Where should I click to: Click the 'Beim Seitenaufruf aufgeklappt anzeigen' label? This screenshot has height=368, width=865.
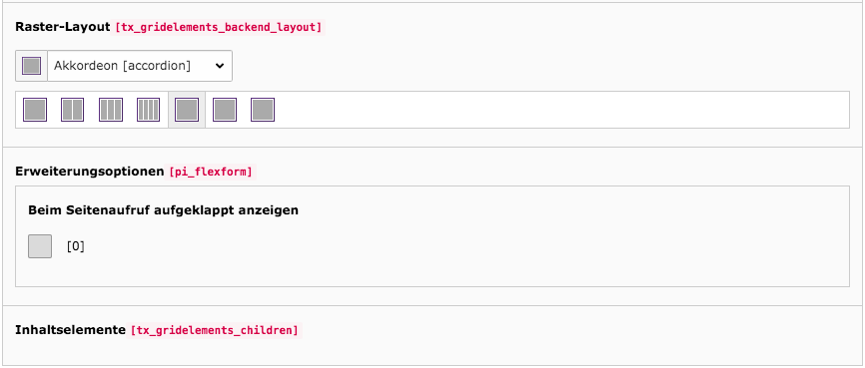(163, 210)
